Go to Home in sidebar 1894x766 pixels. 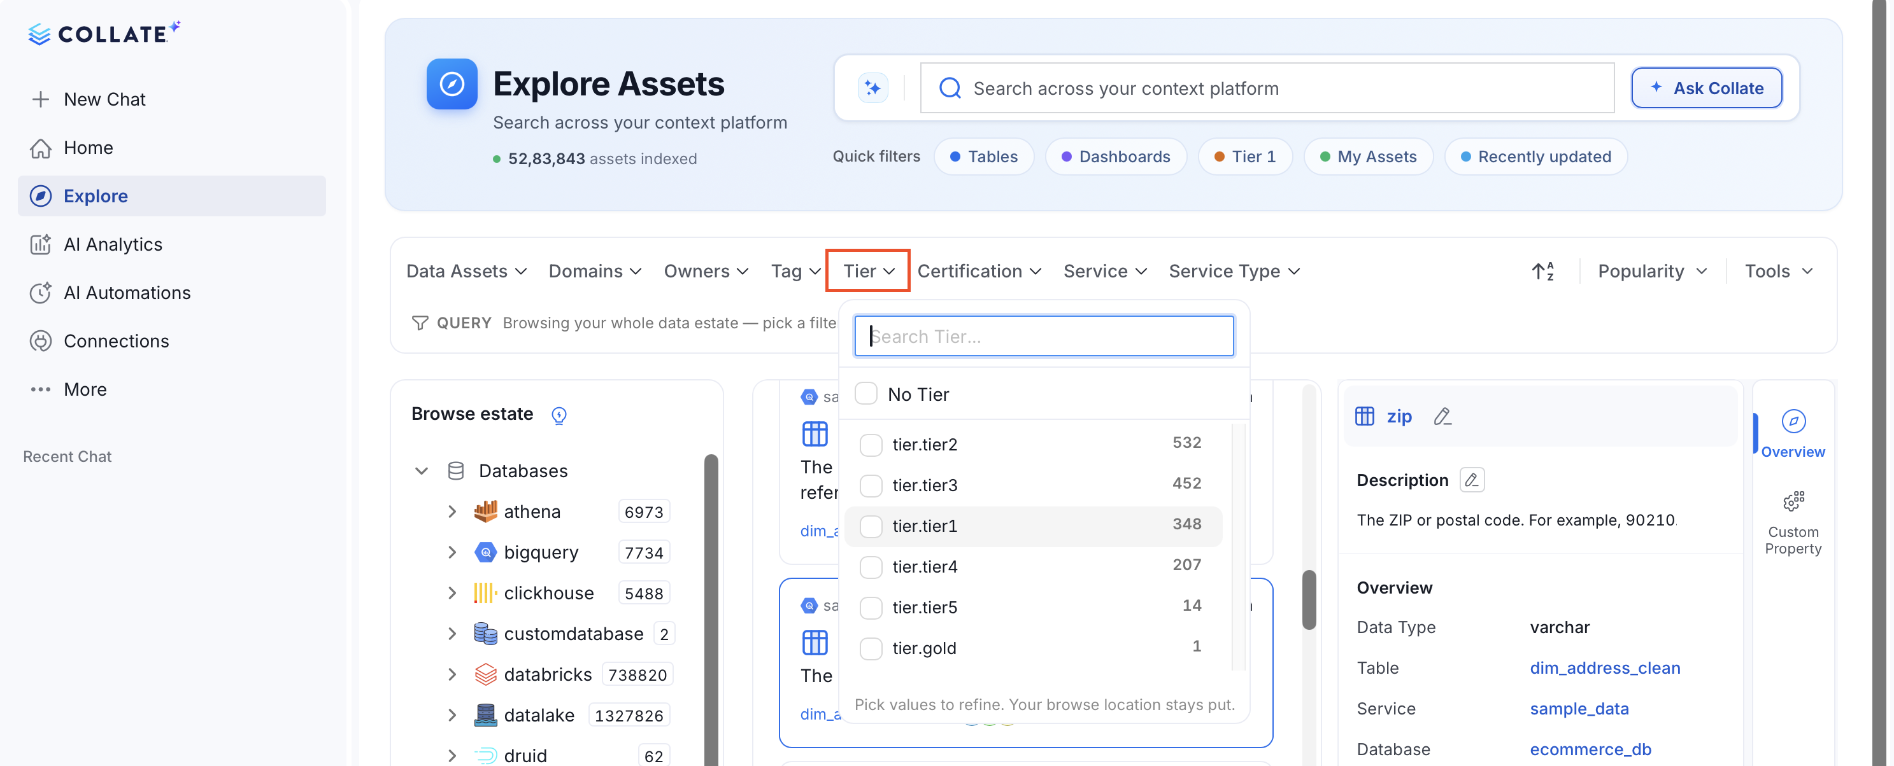point(171,148)
